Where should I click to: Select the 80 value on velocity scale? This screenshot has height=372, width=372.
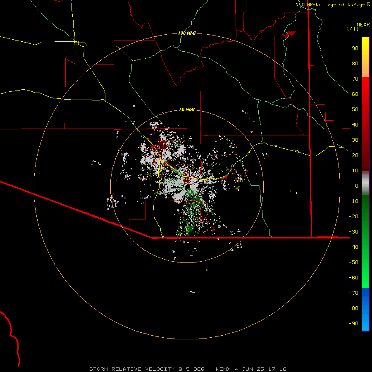[x=355, y=64]
